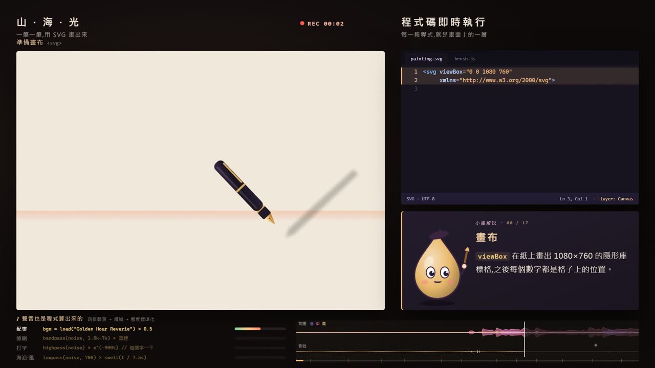Select the 打字 audio row label
This screenshot has height=368, width=655.
point(21,348)
